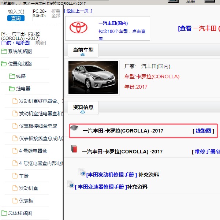Click page icon beside 仪表板

[x=15, y=201]
